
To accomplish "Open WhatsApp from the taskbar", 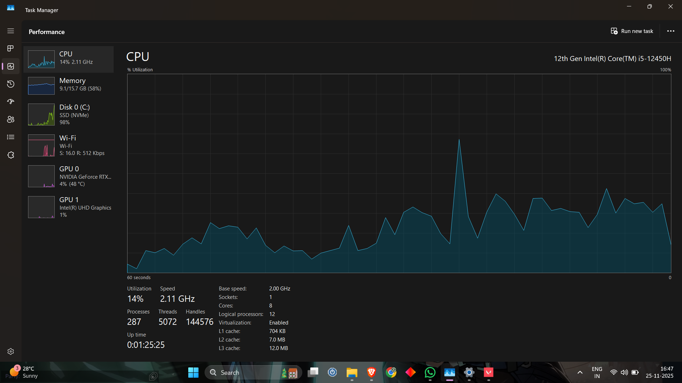I will 430,372.
